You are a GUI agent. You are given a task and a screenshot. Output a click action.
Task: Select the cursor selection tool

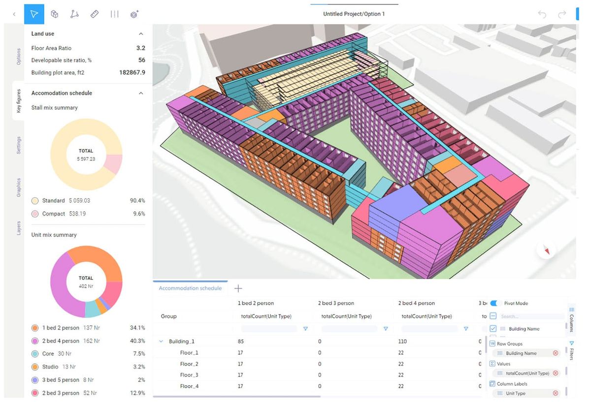coord(33,14)
